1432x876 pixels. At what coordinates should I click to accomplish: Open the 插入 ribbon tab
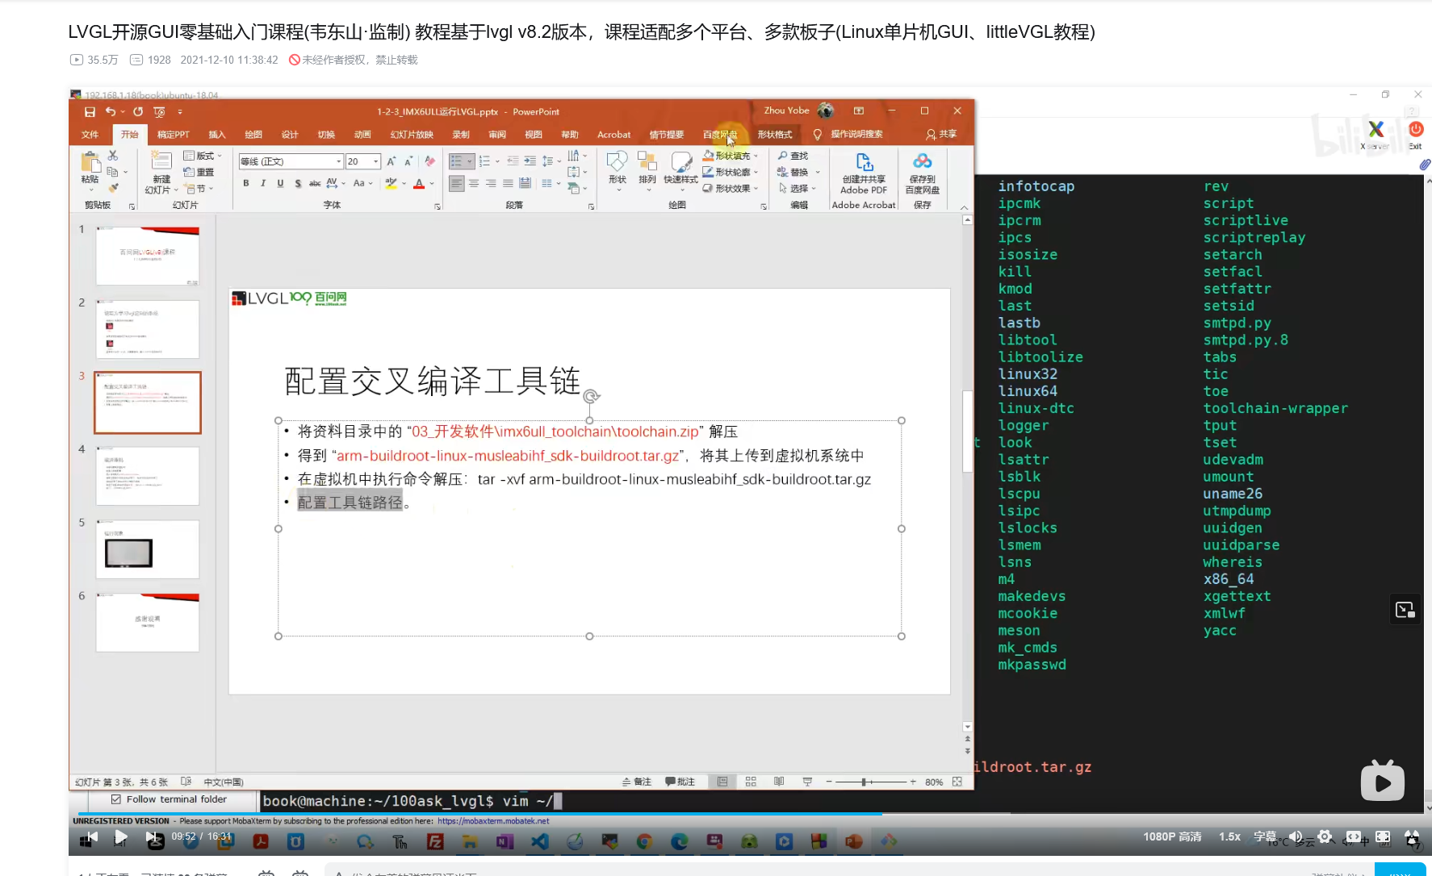pyautogui.click(x=216, y=135)
